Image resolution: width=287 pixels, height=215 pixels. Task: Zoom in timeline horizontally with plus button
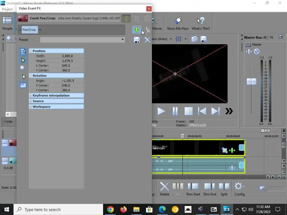pyautogui.click(x=273, y=177)
